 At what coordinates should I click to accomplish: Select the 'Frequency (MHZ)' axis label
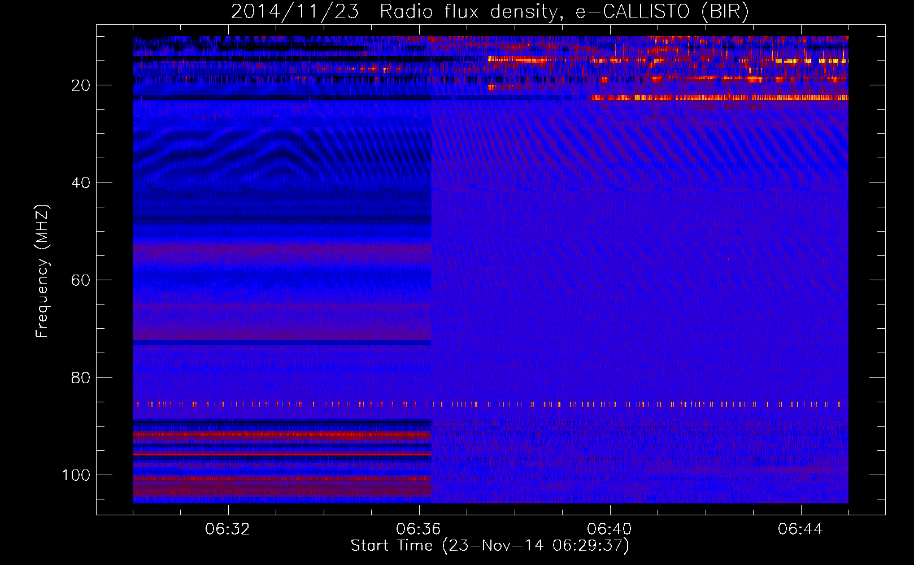(x=42, y=271)
